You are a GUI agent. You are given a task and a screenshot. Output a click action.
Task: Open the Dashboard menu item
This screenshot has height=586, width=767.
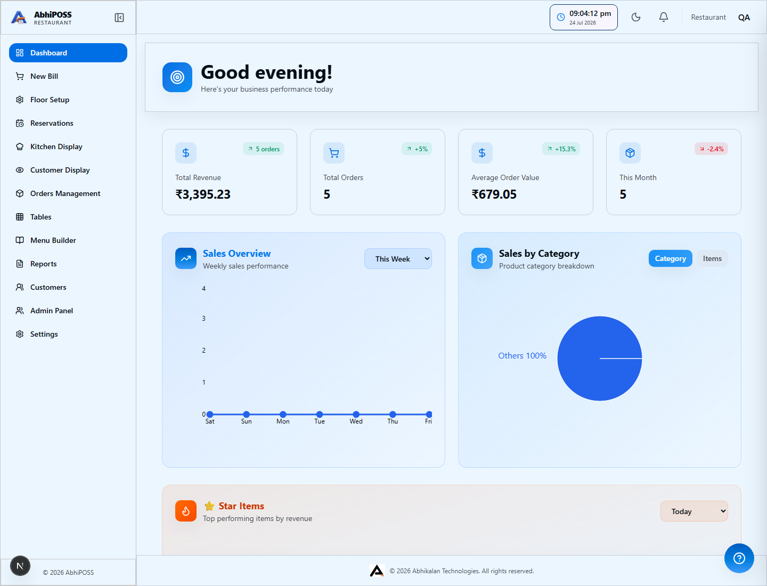(x=68, y=53)
